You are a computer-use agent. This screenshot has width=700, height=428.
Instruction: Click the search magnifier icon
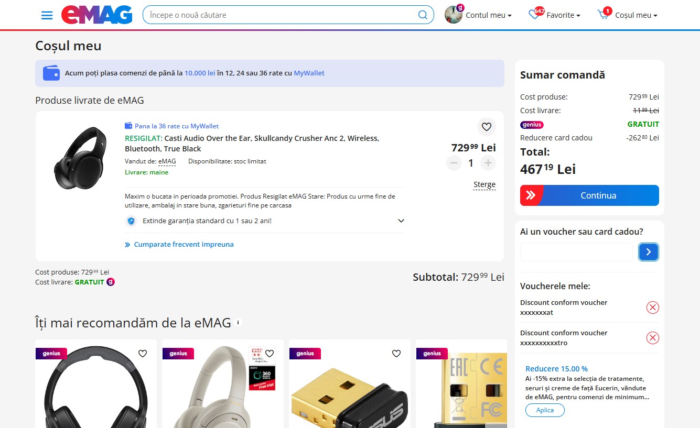coord(423,15)
